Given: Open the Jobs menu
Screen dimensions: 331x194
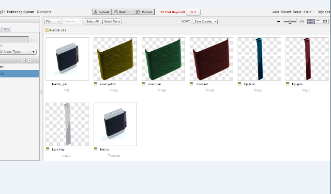Looking at the screenshot, I should 276,12.
